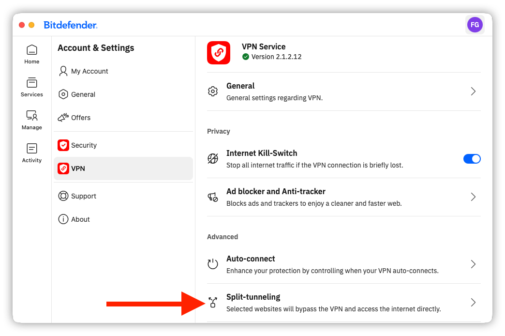Click the large VPN Service app icon
The image size is (505, 336).
click(219, 53)
